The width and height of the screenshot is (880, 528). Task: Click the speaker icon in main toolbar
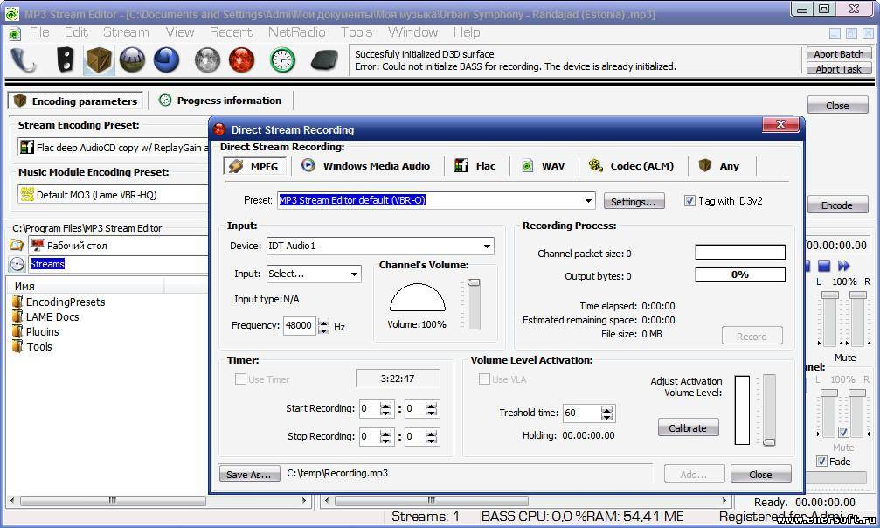click(65, 60)
